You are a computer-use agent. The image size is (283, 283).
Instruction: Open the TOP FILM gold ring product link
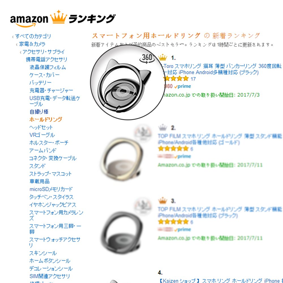click(x=220, y=139)
